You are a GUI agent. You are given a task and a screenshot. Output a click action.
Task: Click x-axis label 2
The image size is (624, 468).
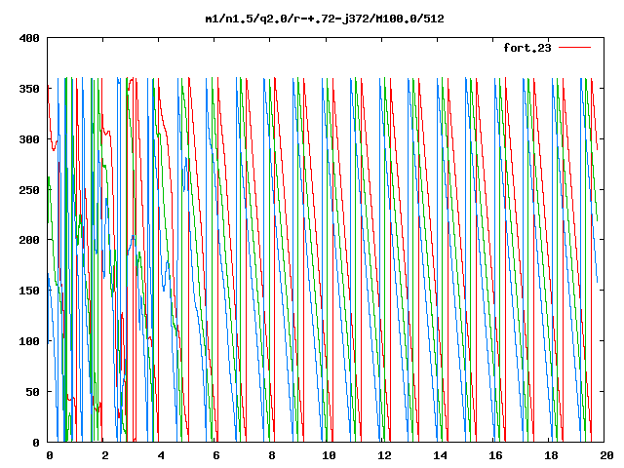pyautogui.click(x=104, y=455)
